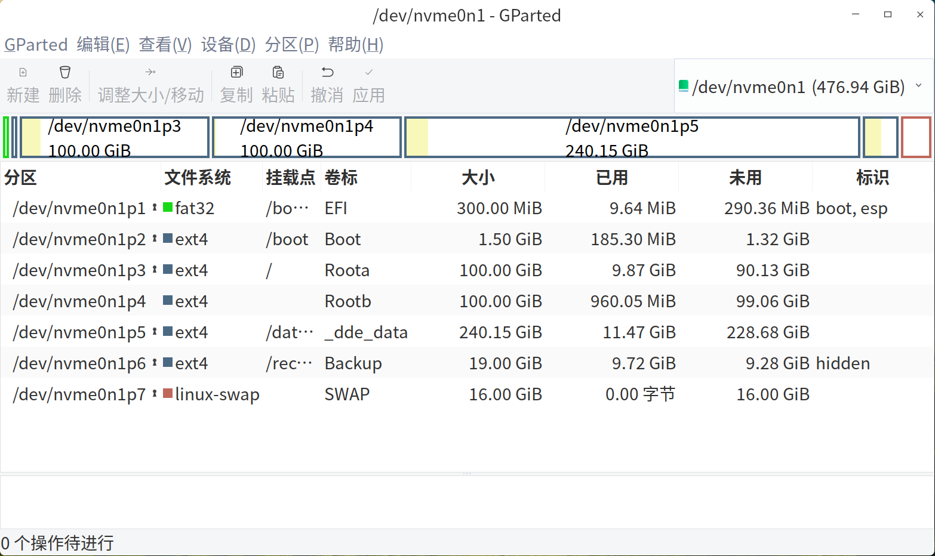935x556 pixels.
Task: Click the 'Roota' volume label cell
Action: click(347, 270)
